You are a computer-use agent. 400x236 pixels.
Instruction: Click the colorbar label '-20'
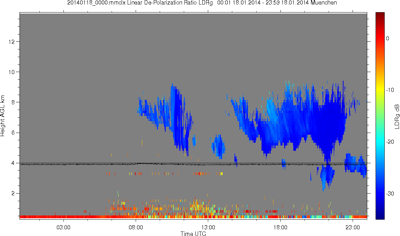pyautogui.click(x=390, y=142)
